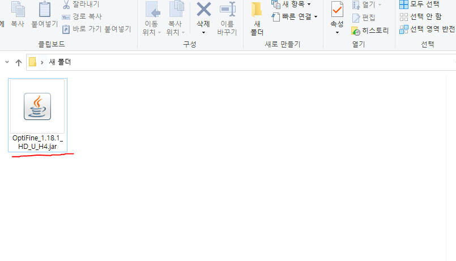Click 새 폴더 in the address bar

pyautogui.click(x=60, y=62)
